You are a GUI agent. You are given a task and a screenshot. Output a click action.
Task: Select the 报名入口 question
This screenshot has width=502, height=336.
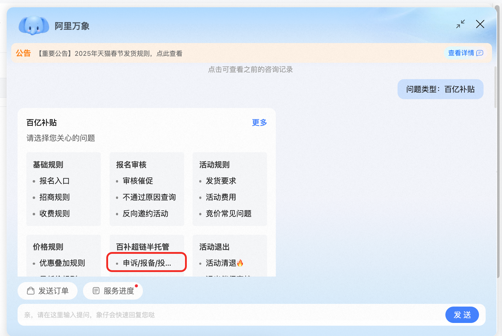click(54, 181)
